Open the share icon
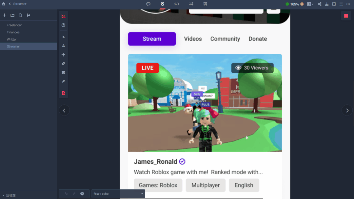This screenshot has width=354, height=199. tap(320, 4)
